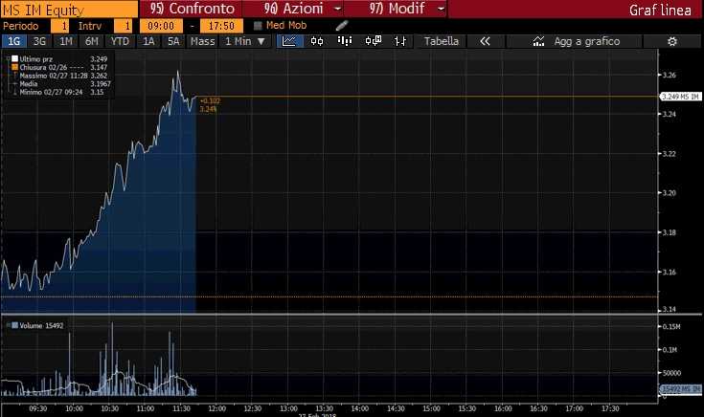Click the 09:00 start time field
Screen dimensions: 704x417
[161, 26]
